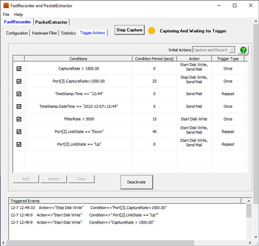Click the Stop Capture button

(x=129, y=30)
